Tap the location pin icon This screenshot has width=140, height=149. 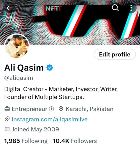click(x=61, y=109)
